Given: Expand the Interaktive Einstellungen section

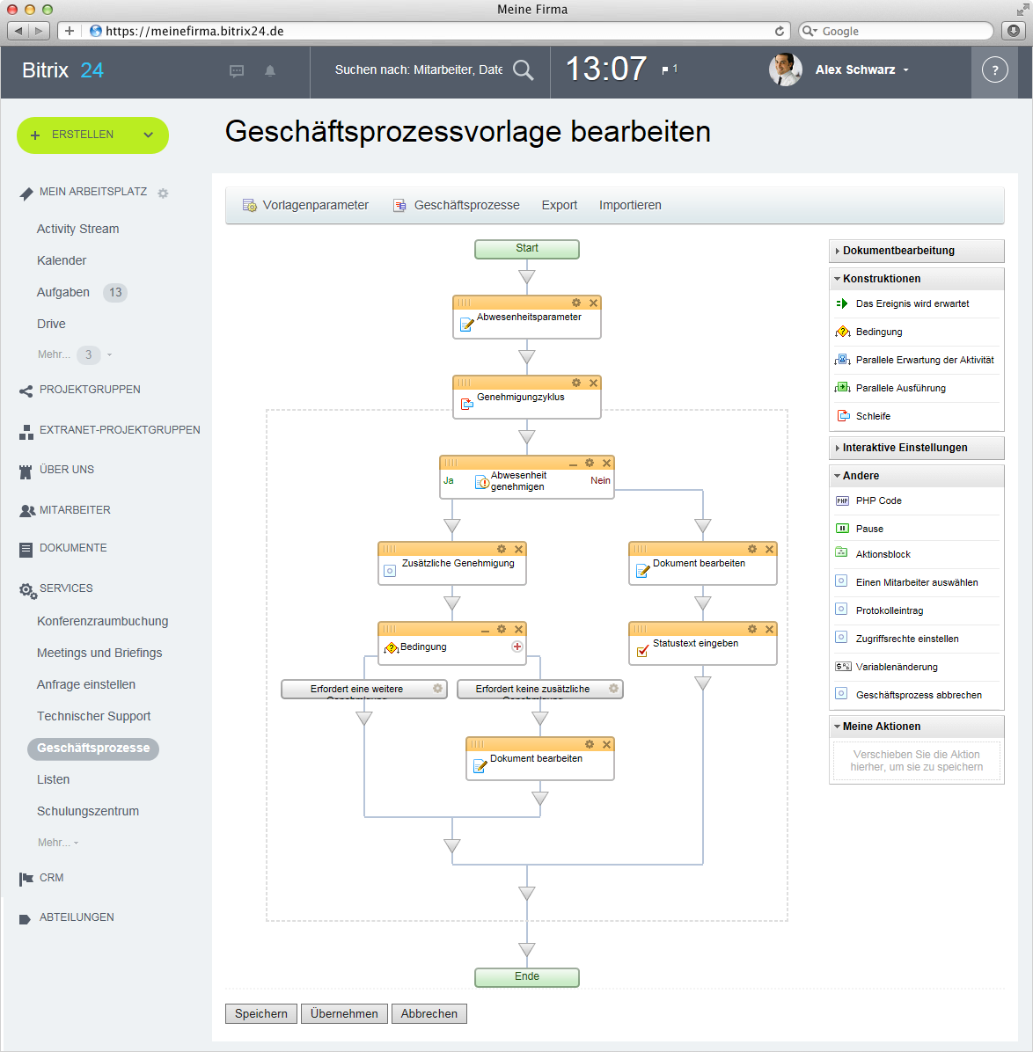Looking at the screenshot, I should pyautogui.click(x=916, y=448).
